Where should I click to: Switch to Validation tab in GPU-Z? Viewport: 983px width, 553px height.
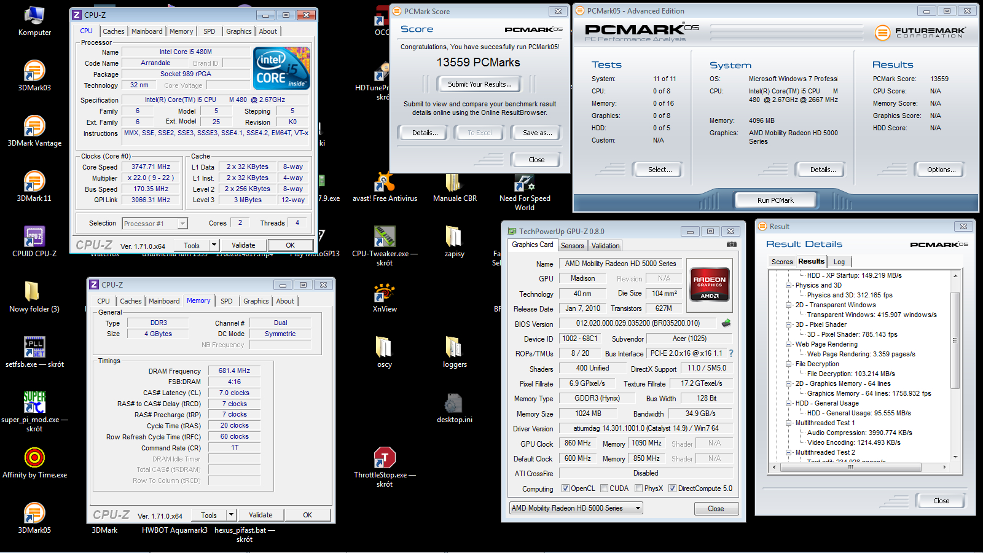606,246
